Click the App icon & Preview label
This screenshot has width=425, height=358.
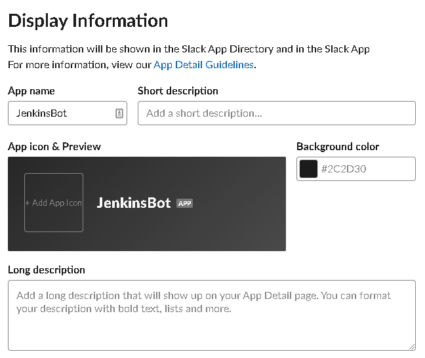pos(54,146)
